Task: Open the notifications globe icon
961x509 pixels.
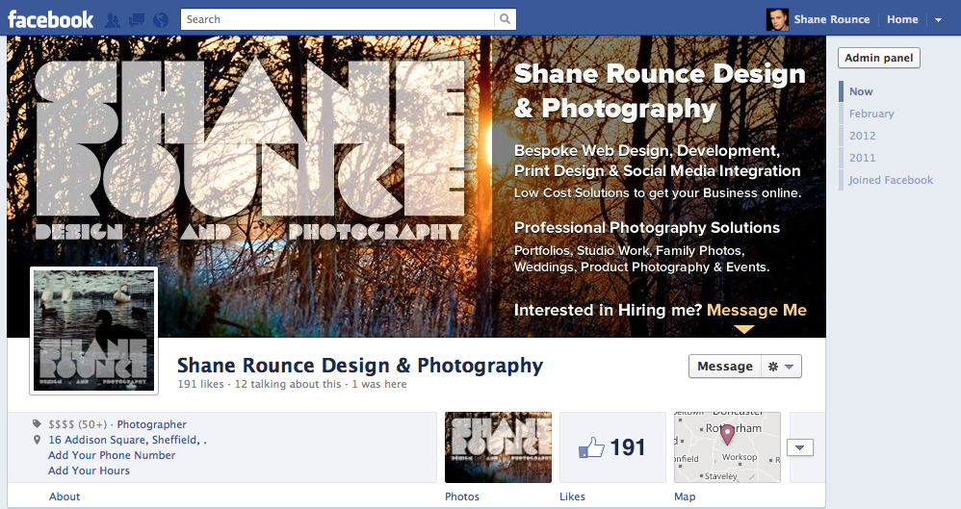Action: coord(161,20)
